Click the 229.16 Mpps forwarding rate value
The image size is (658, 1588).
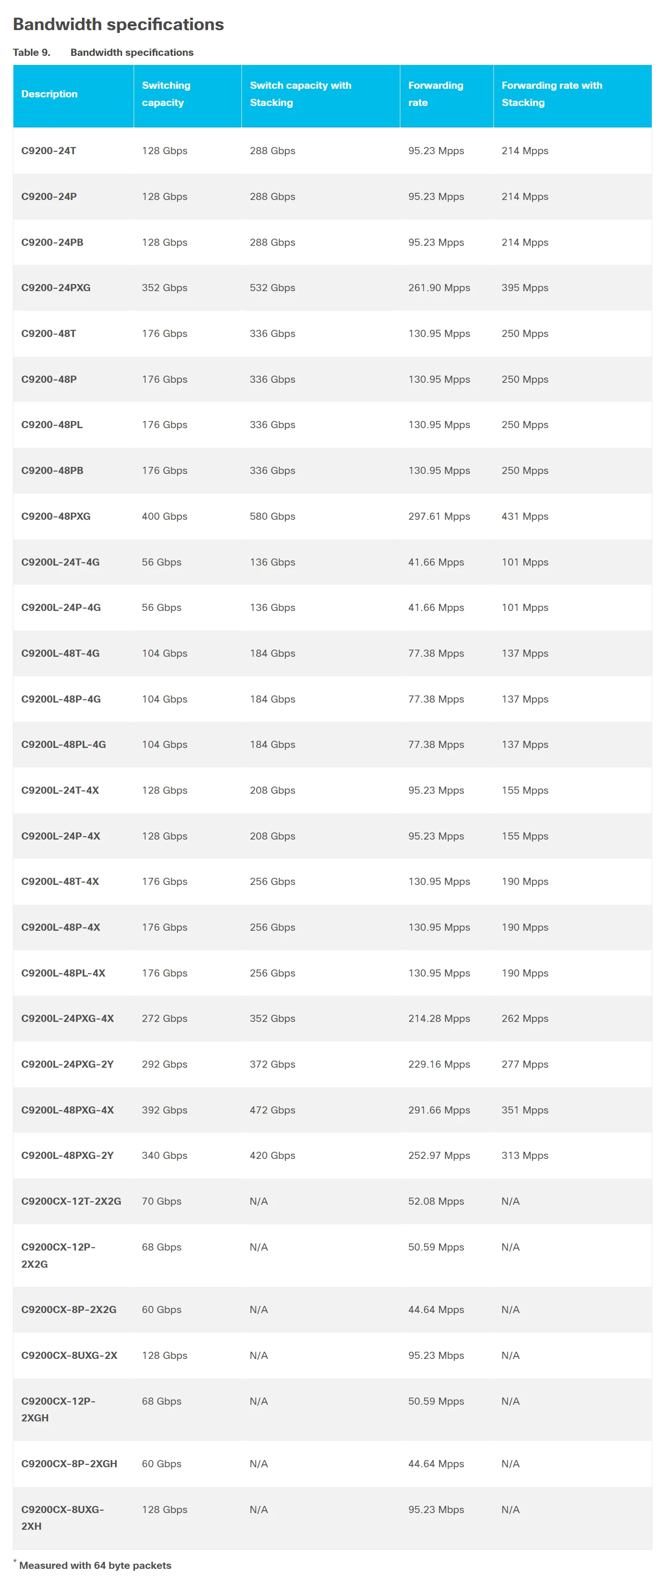(x=439, y=1064)
